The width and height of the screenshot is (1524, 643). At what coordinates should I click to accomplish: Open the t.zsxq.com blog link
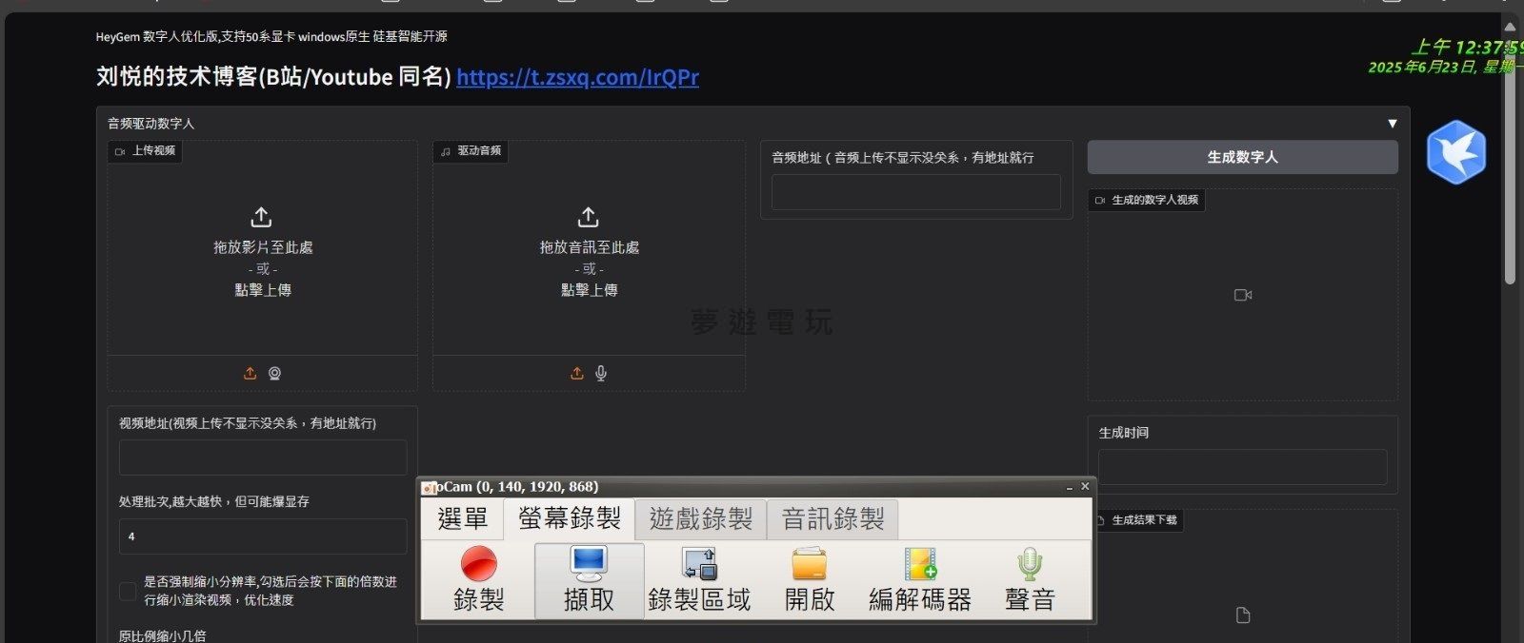577,77
